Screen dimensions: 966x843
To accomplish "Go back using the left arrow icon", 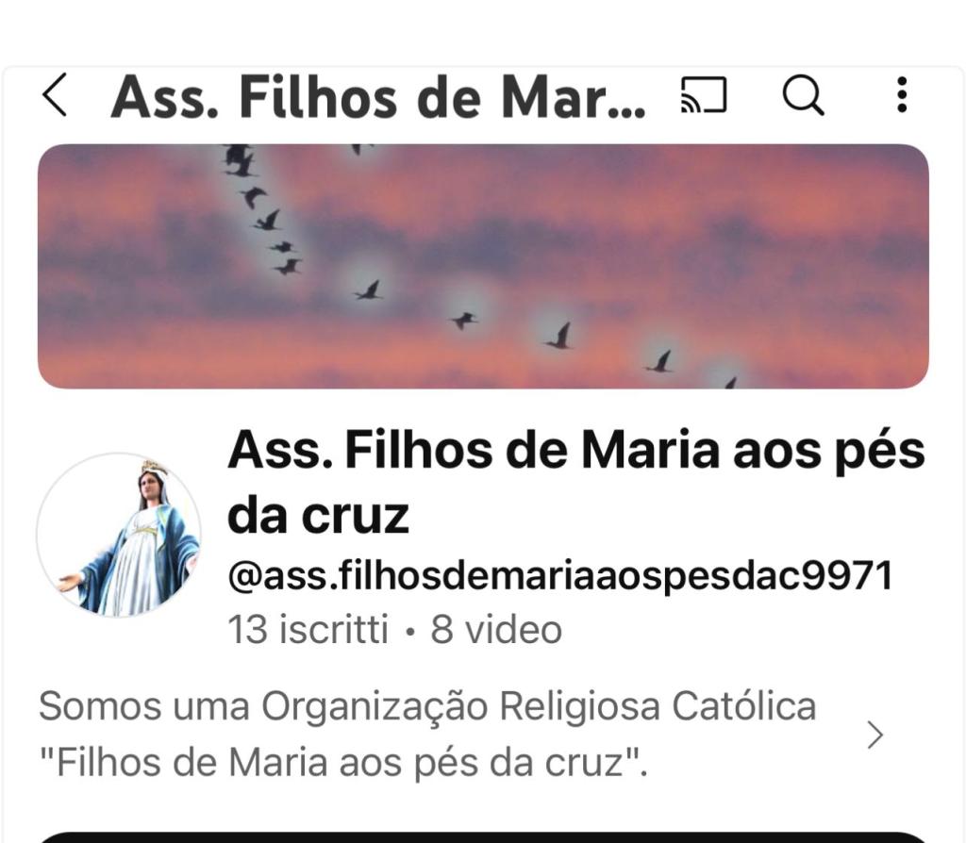I will pos(54,95).
